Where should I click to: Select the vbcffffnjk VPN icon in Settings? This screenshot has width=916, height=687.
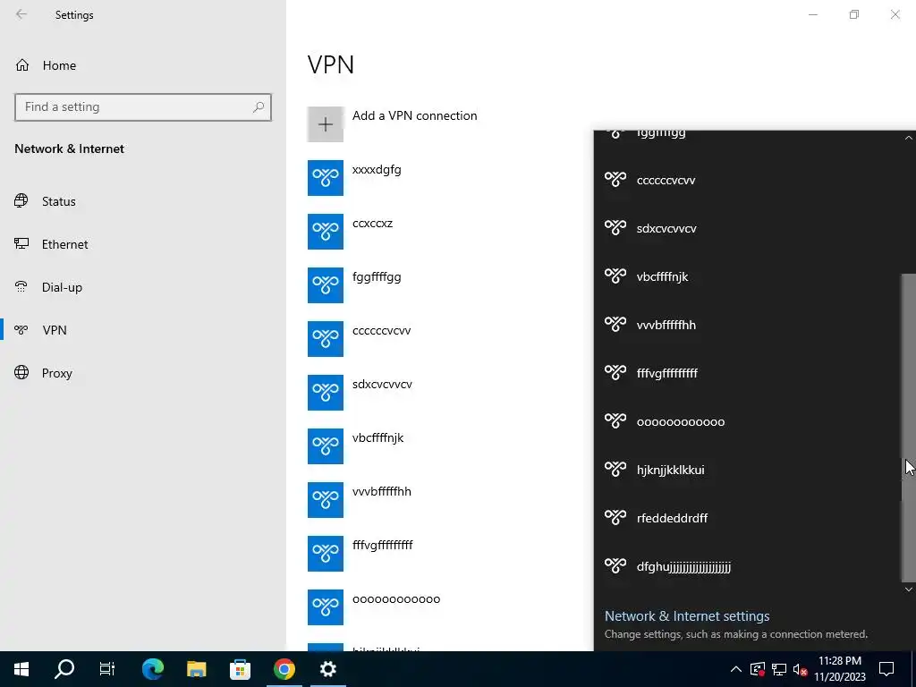click(326, 446)
